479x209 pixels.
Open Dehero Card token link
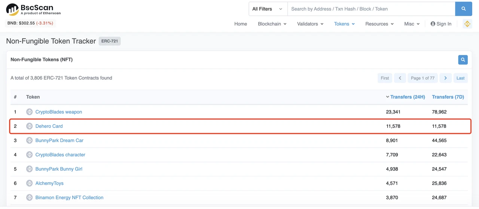[x=49, y=126]
